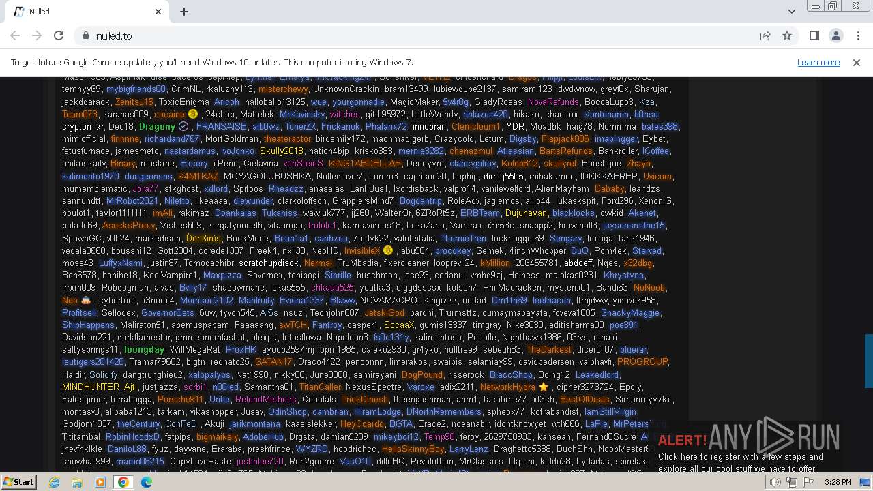This screenshot has height=491, width=873.
Task: Open user profile Morrison2102
Action: 207,300
